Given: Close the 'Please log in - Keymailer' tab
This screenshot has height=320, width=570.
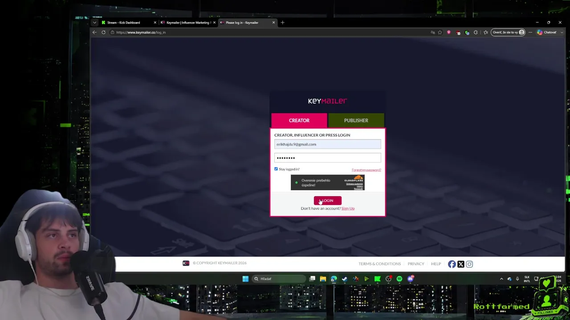Looking at the screenshot, I should pyautogui.click(x=273, y=23).
